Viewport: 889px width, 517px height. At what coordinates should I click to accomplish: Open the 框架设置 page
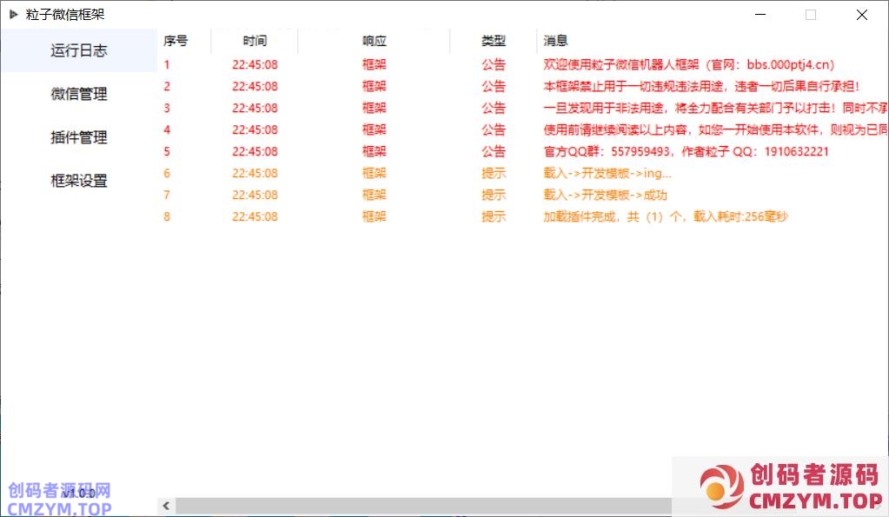click(79, 181)
